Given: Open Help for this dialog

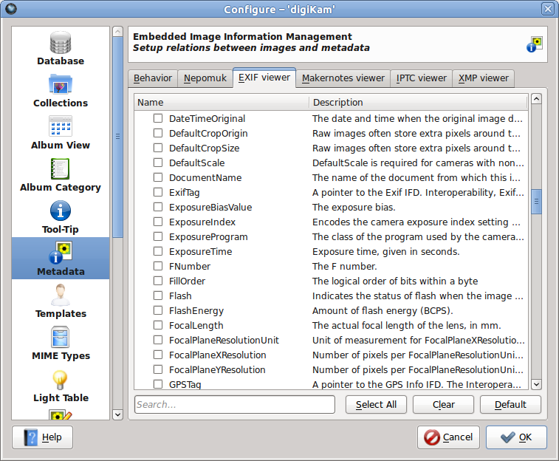Looking at the screenshot, I should click(42, 437).
